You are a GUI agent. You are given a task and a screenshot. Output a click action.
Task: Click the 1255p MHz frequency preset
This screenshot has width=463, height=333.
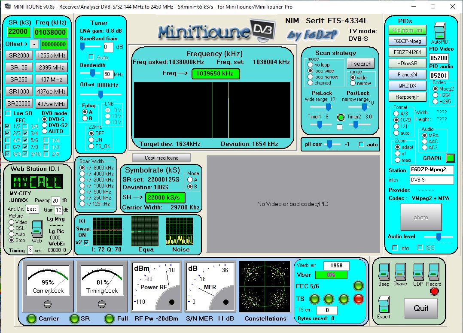point(52,55)
